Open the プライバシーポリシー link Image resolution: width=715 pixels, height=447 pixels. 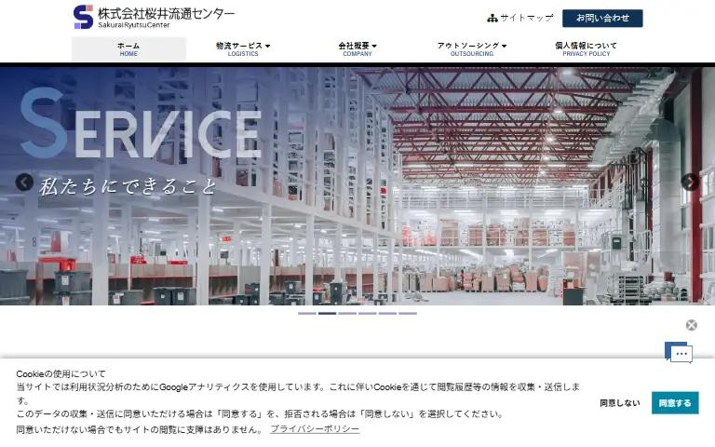[x=315, y=428]
